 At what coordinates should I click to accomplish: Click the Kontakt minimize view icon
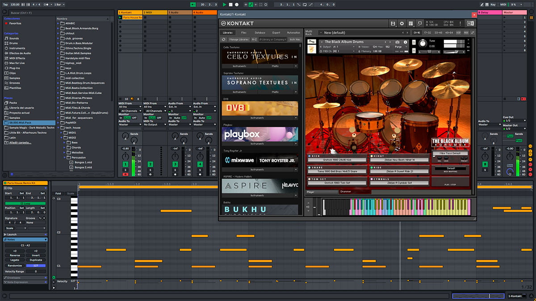(420, 23)
